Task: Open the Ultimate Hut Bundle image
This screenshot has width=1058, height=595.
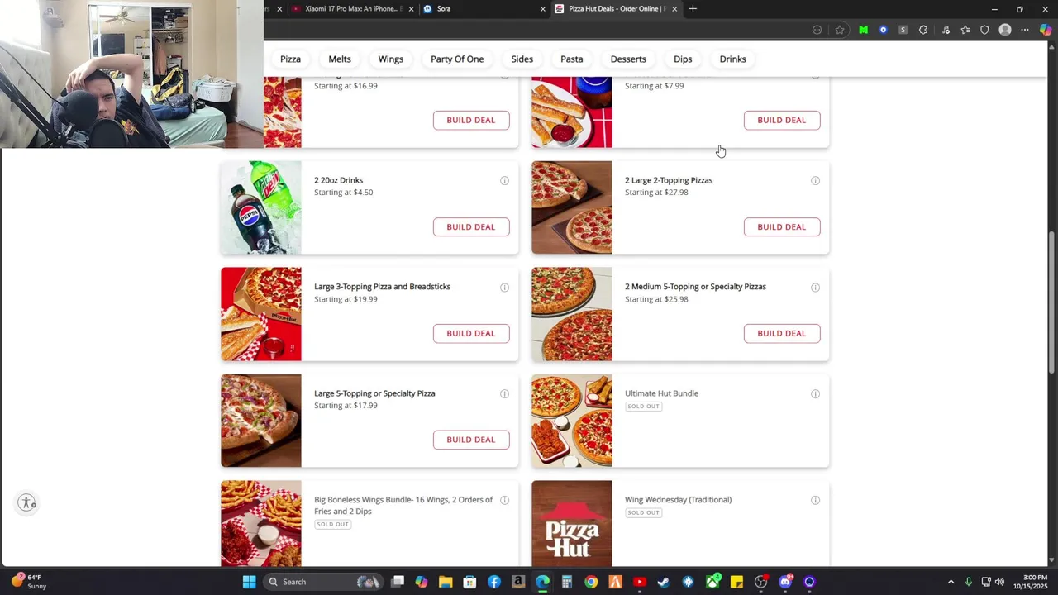Action: click(572, 421)
